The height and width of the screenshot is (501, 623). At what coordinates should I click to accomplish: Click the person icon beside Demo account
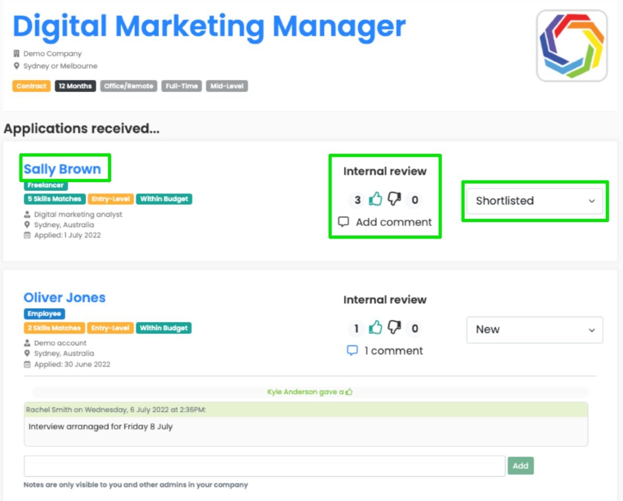click(27, 343)
